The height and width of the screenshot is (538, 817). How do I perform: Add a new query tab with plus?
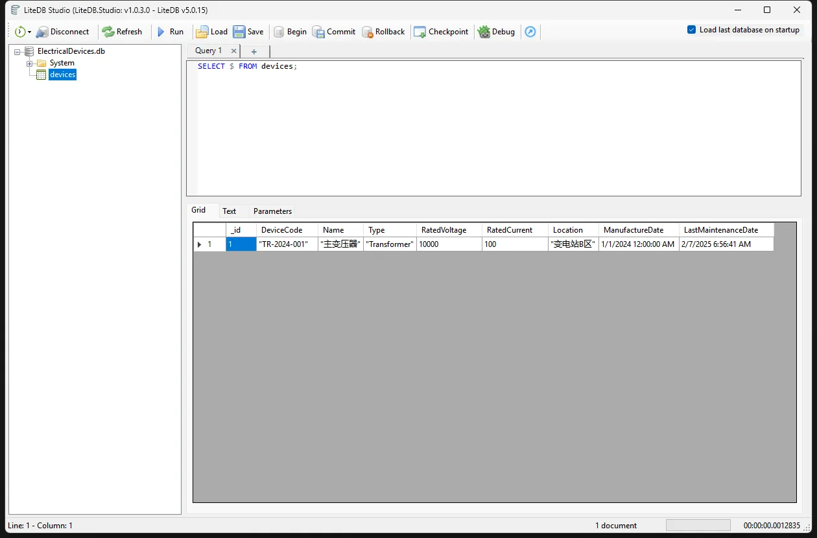click(254, 52)
